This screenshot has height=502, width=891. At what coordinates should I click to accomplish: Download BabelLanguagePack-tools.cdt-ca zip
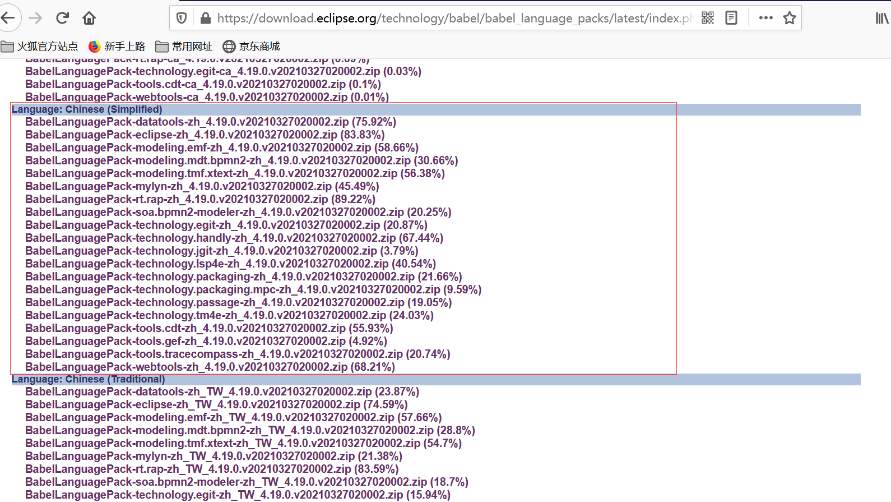(203, 84)
